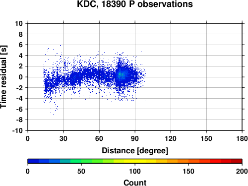This screenshot has height=186, width=248.
Task: Click the plot title 'KDC, 18390 P observations'
Action: 135,4
